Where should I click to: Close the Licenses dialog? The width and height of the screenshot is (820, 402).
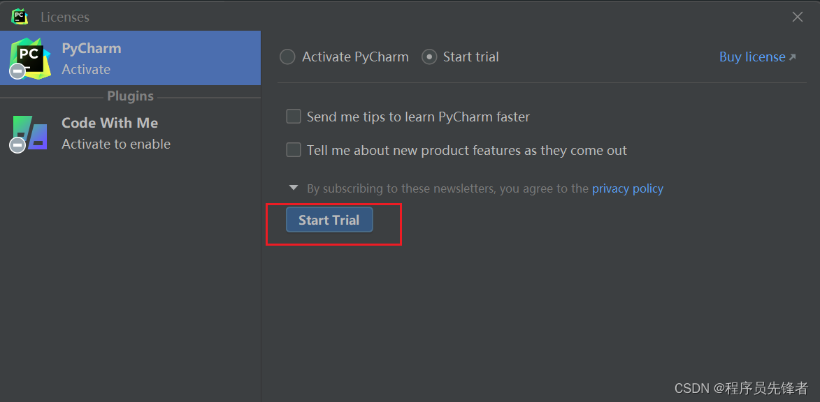pos(798,17)
